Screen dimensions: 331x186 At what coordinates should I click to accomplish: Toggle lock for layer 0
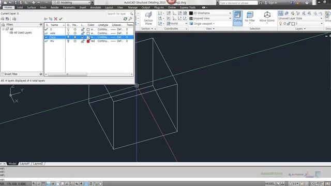tap(83, 29)
